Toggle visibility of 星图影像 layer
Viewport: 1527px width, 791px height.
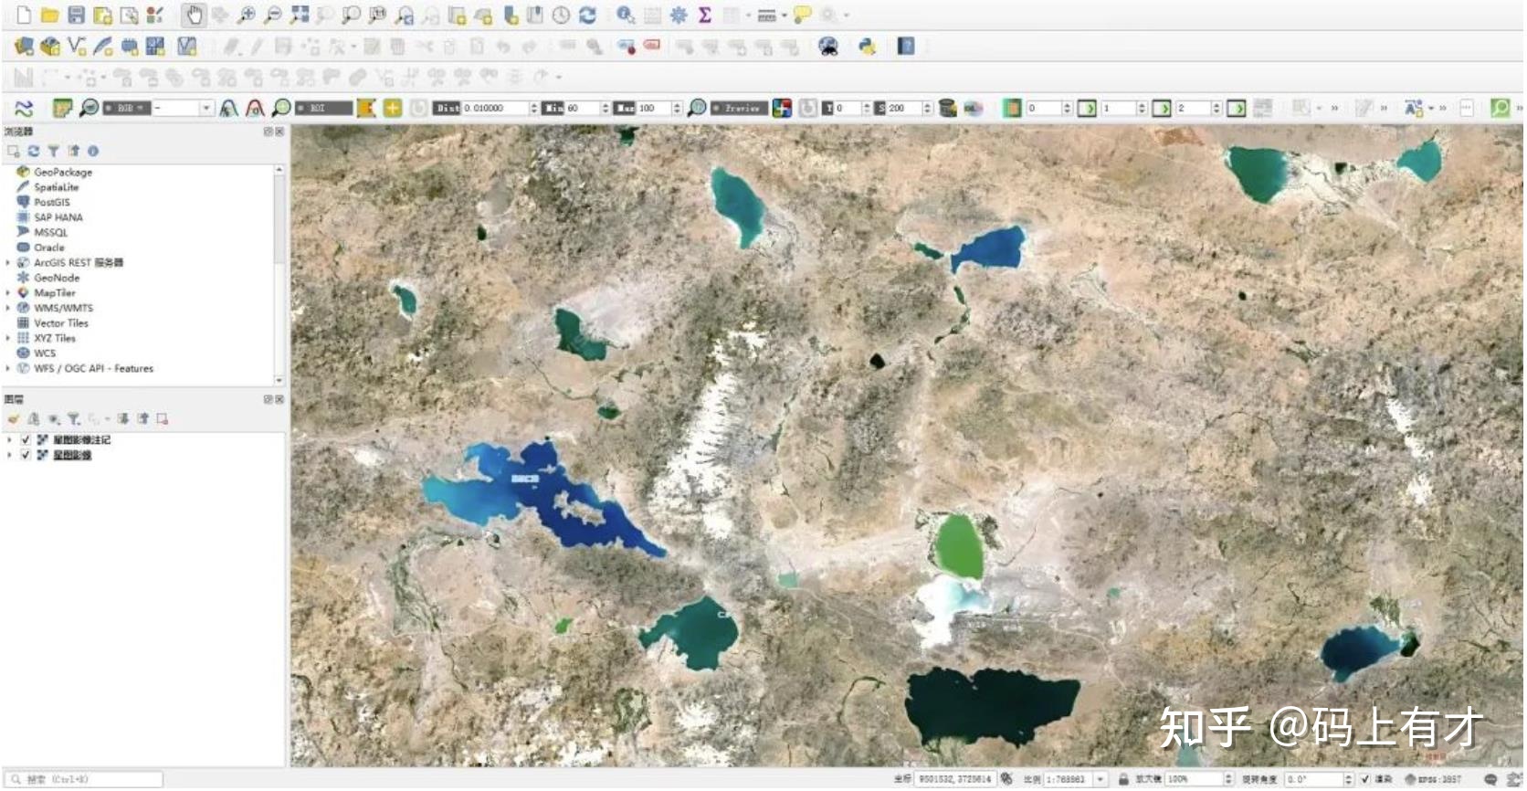(26, 454)
